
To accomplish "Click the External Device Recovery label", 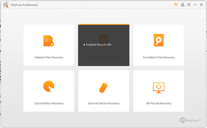I will [x=104, y=103].
